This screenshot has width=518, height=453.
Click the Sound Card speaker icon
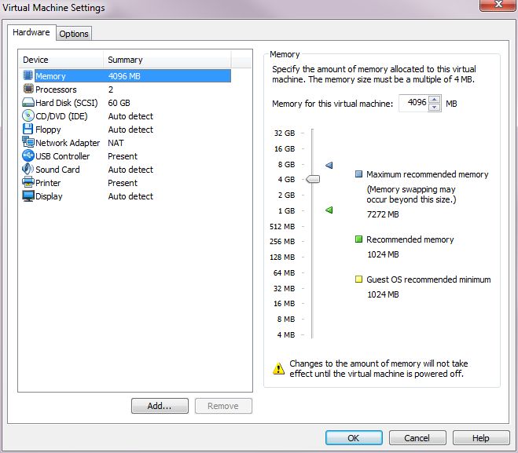pos(28,170)
